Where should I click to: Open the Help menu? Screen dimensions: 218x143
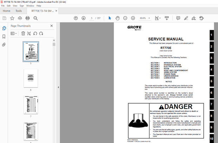click(39, 6)
